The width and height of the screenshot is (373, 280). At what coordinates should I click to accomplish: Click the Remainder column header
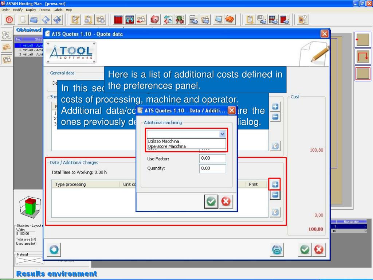pos(351,222)
